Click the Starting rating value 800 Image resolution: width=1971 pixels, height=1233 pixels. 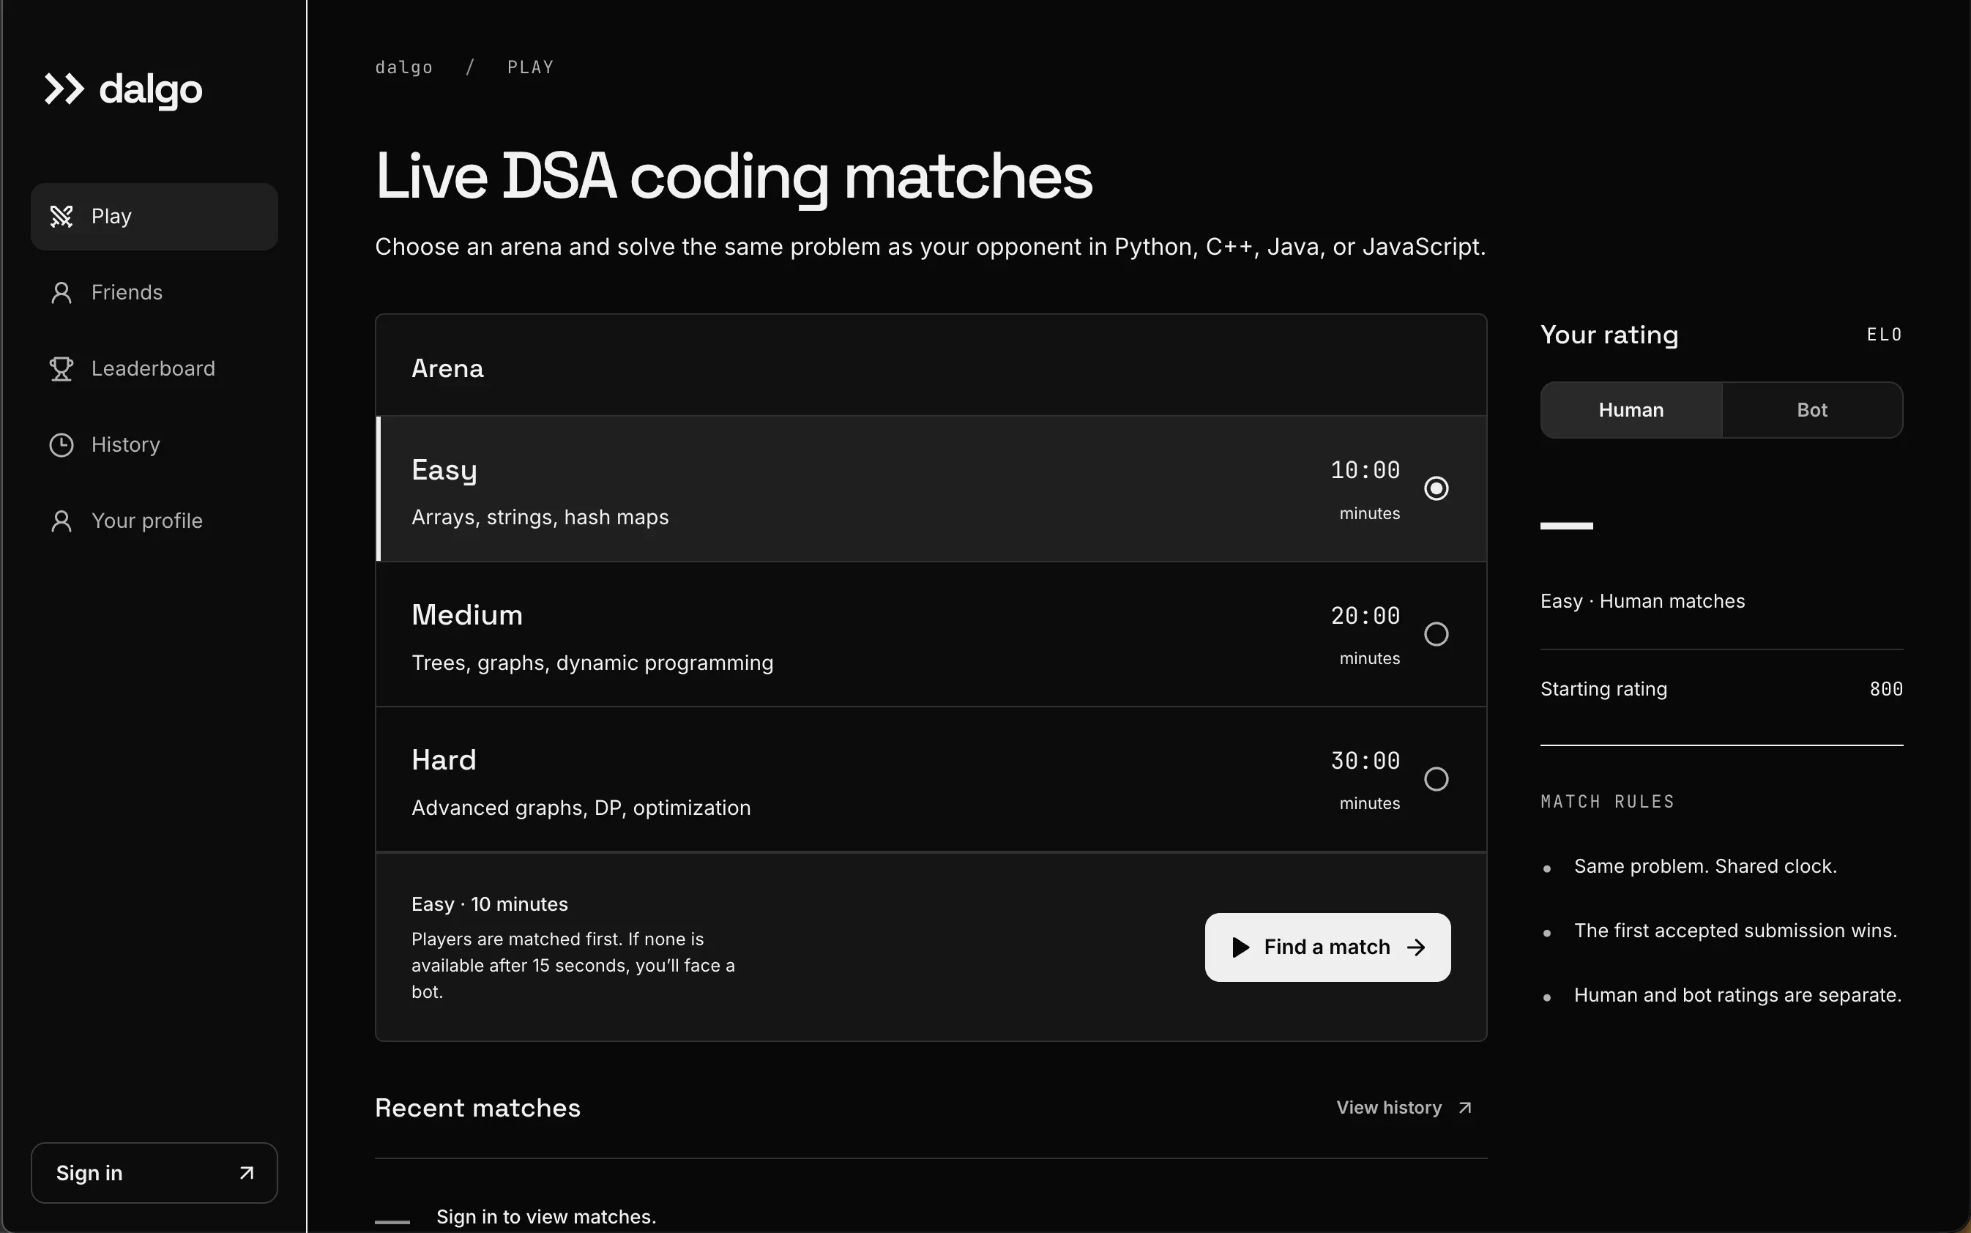(x=1886, y=689)
